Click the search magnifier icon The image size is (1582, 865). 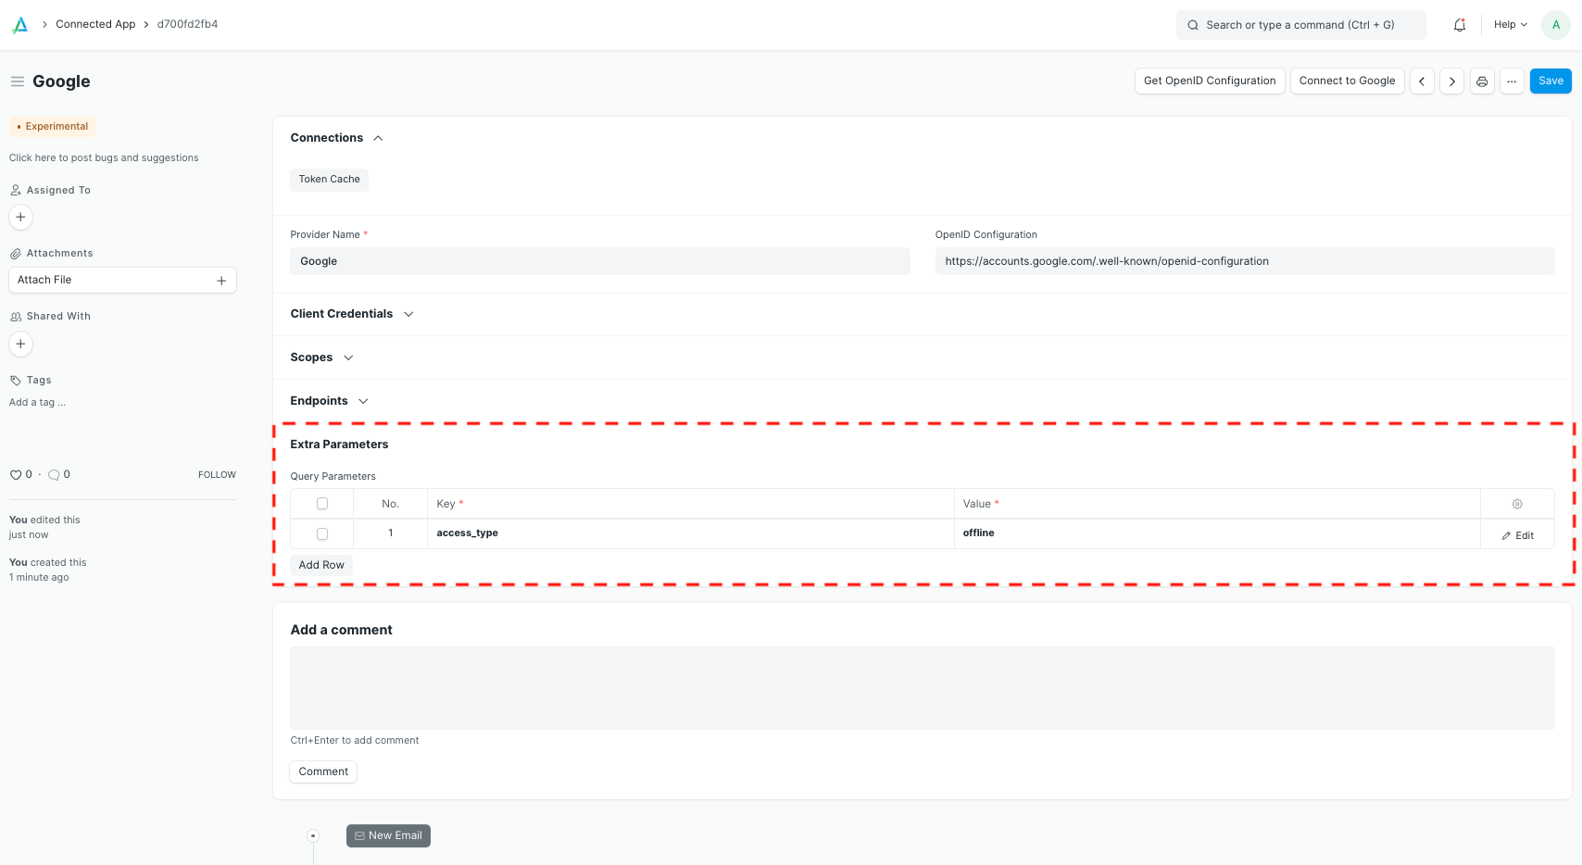pyautogui.click(x=1193, y=25)
